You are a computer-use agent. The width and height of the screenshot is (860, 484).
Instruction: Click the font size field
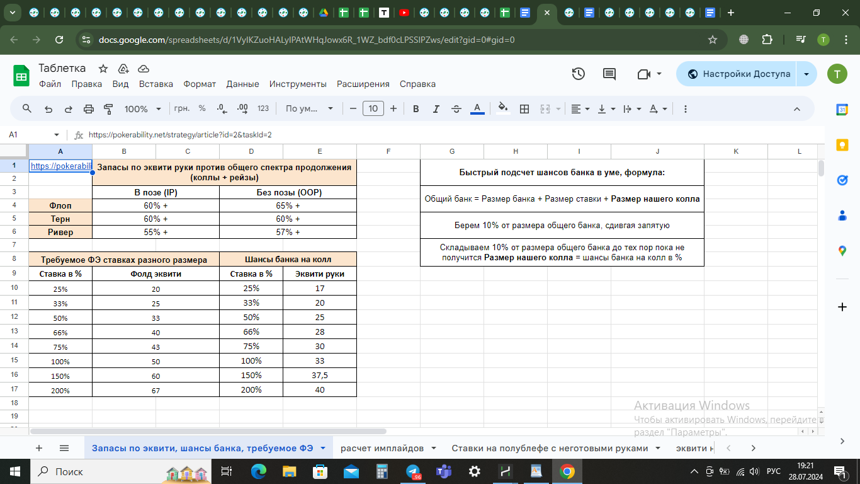373,108
